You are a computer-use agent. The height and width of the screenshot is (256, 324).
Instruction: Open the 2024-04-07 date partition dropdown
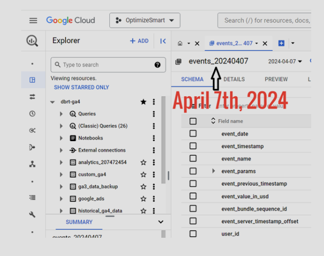click(285, 62)
